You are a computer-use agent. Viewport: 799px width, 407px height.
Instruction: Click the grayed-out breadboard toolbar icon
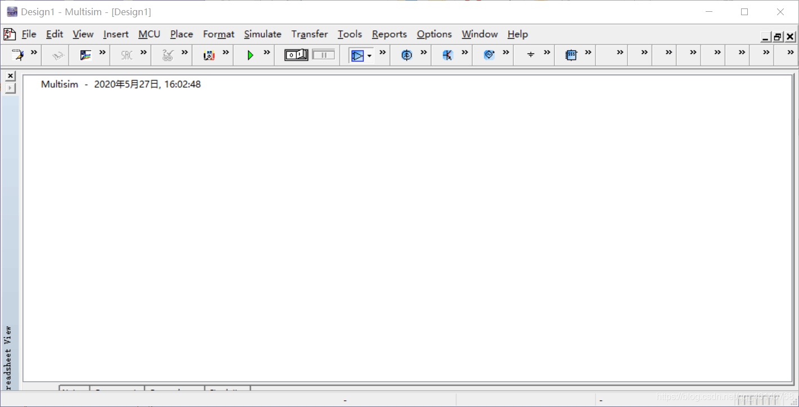click(x=58, y=55)
